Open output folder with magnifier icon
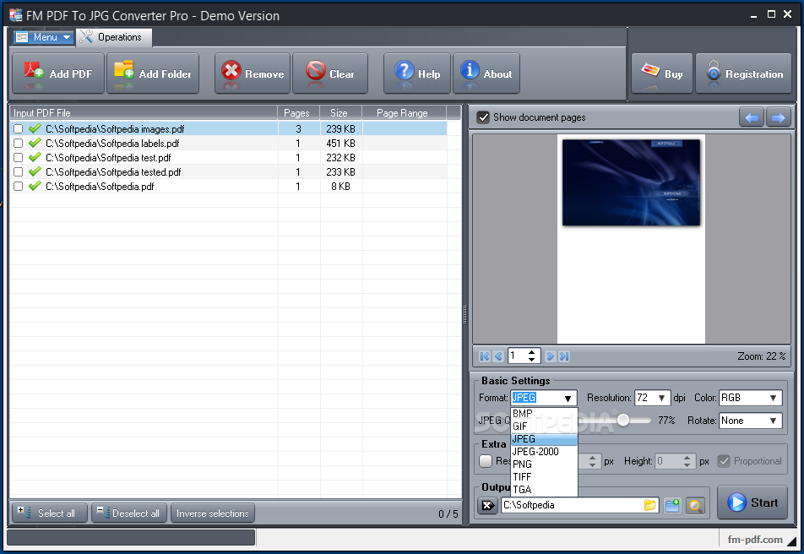Image resolution: width=804 pixels, height=554 pixels. pyautogui.click(x=695, y=506)
